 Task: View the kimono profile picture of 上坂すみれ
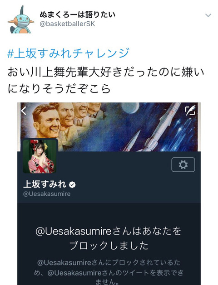point(40,156)
